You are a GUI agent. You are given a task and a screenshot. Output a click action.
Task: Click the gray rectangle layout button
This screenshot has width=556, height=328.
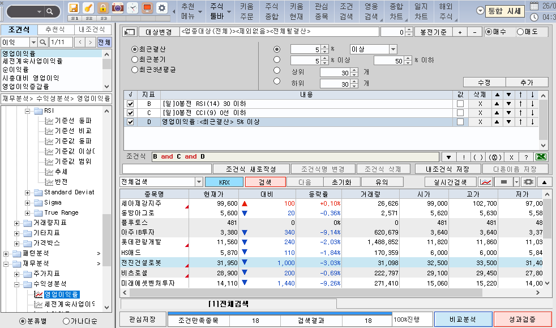click(503, 182)
